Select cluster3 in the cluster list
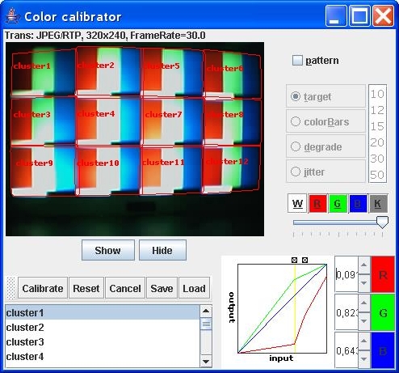399x373 pixels. (103, 342)
